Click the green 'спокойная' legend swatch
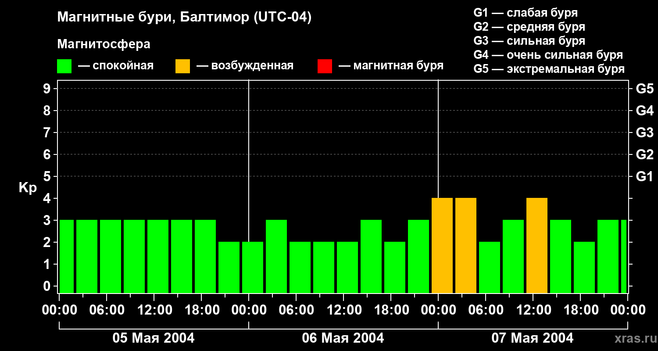The height and width of the screenshot is (351, 658). [64, 66]
